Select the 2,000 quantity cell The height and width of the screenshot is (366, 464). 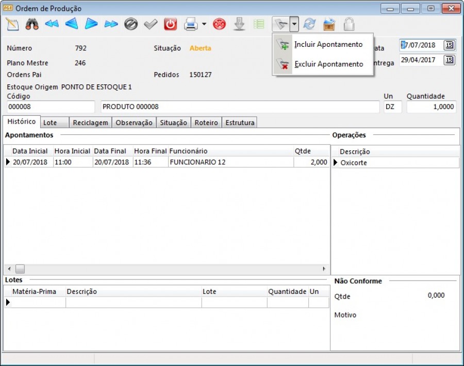point(311,162)
